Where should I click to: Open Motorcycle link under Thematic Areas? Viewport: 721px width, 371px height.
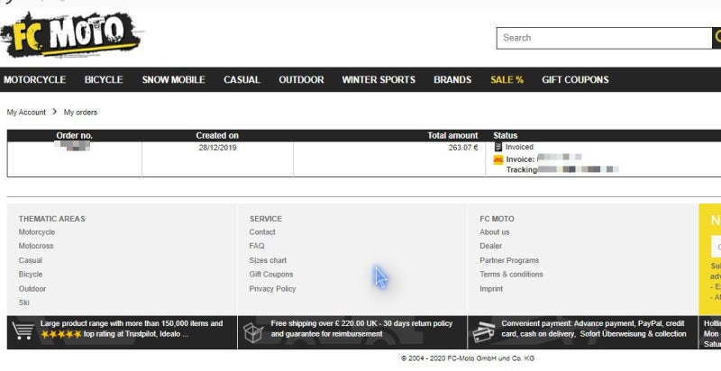coord(37,232)
